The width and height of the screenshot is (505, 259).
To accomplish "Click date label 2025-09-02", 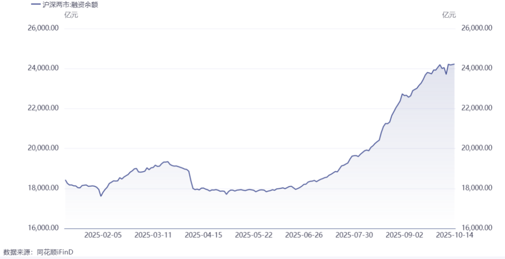I will click(x=404, y=236).
